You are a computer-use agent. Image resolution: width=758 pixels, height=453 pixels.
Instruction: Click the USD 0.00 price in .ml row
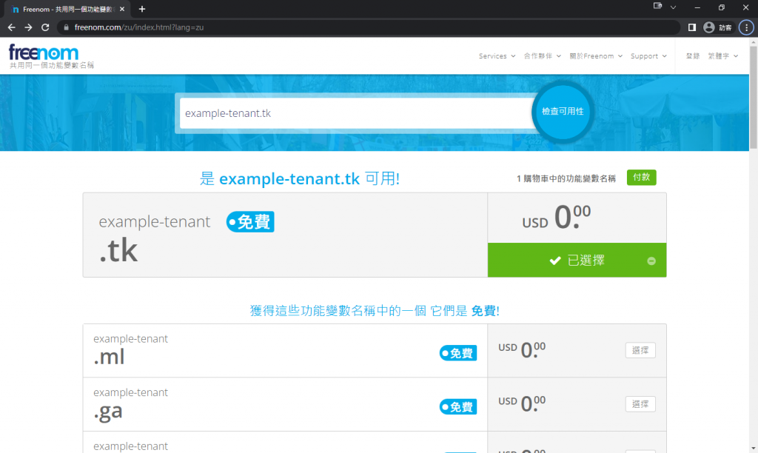click(x=522, y=349)
